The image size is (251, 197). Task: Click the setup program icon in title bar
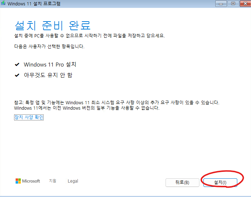click(x=3, y=3)
